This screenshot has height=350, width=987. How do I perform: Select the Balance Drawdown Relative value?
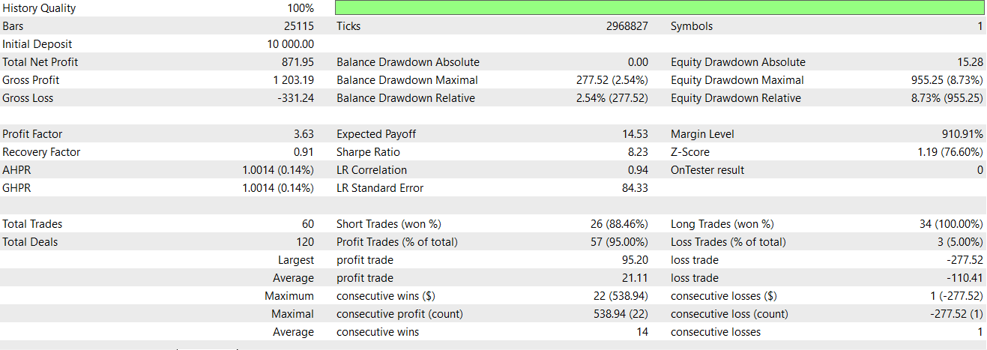(612, 98)
